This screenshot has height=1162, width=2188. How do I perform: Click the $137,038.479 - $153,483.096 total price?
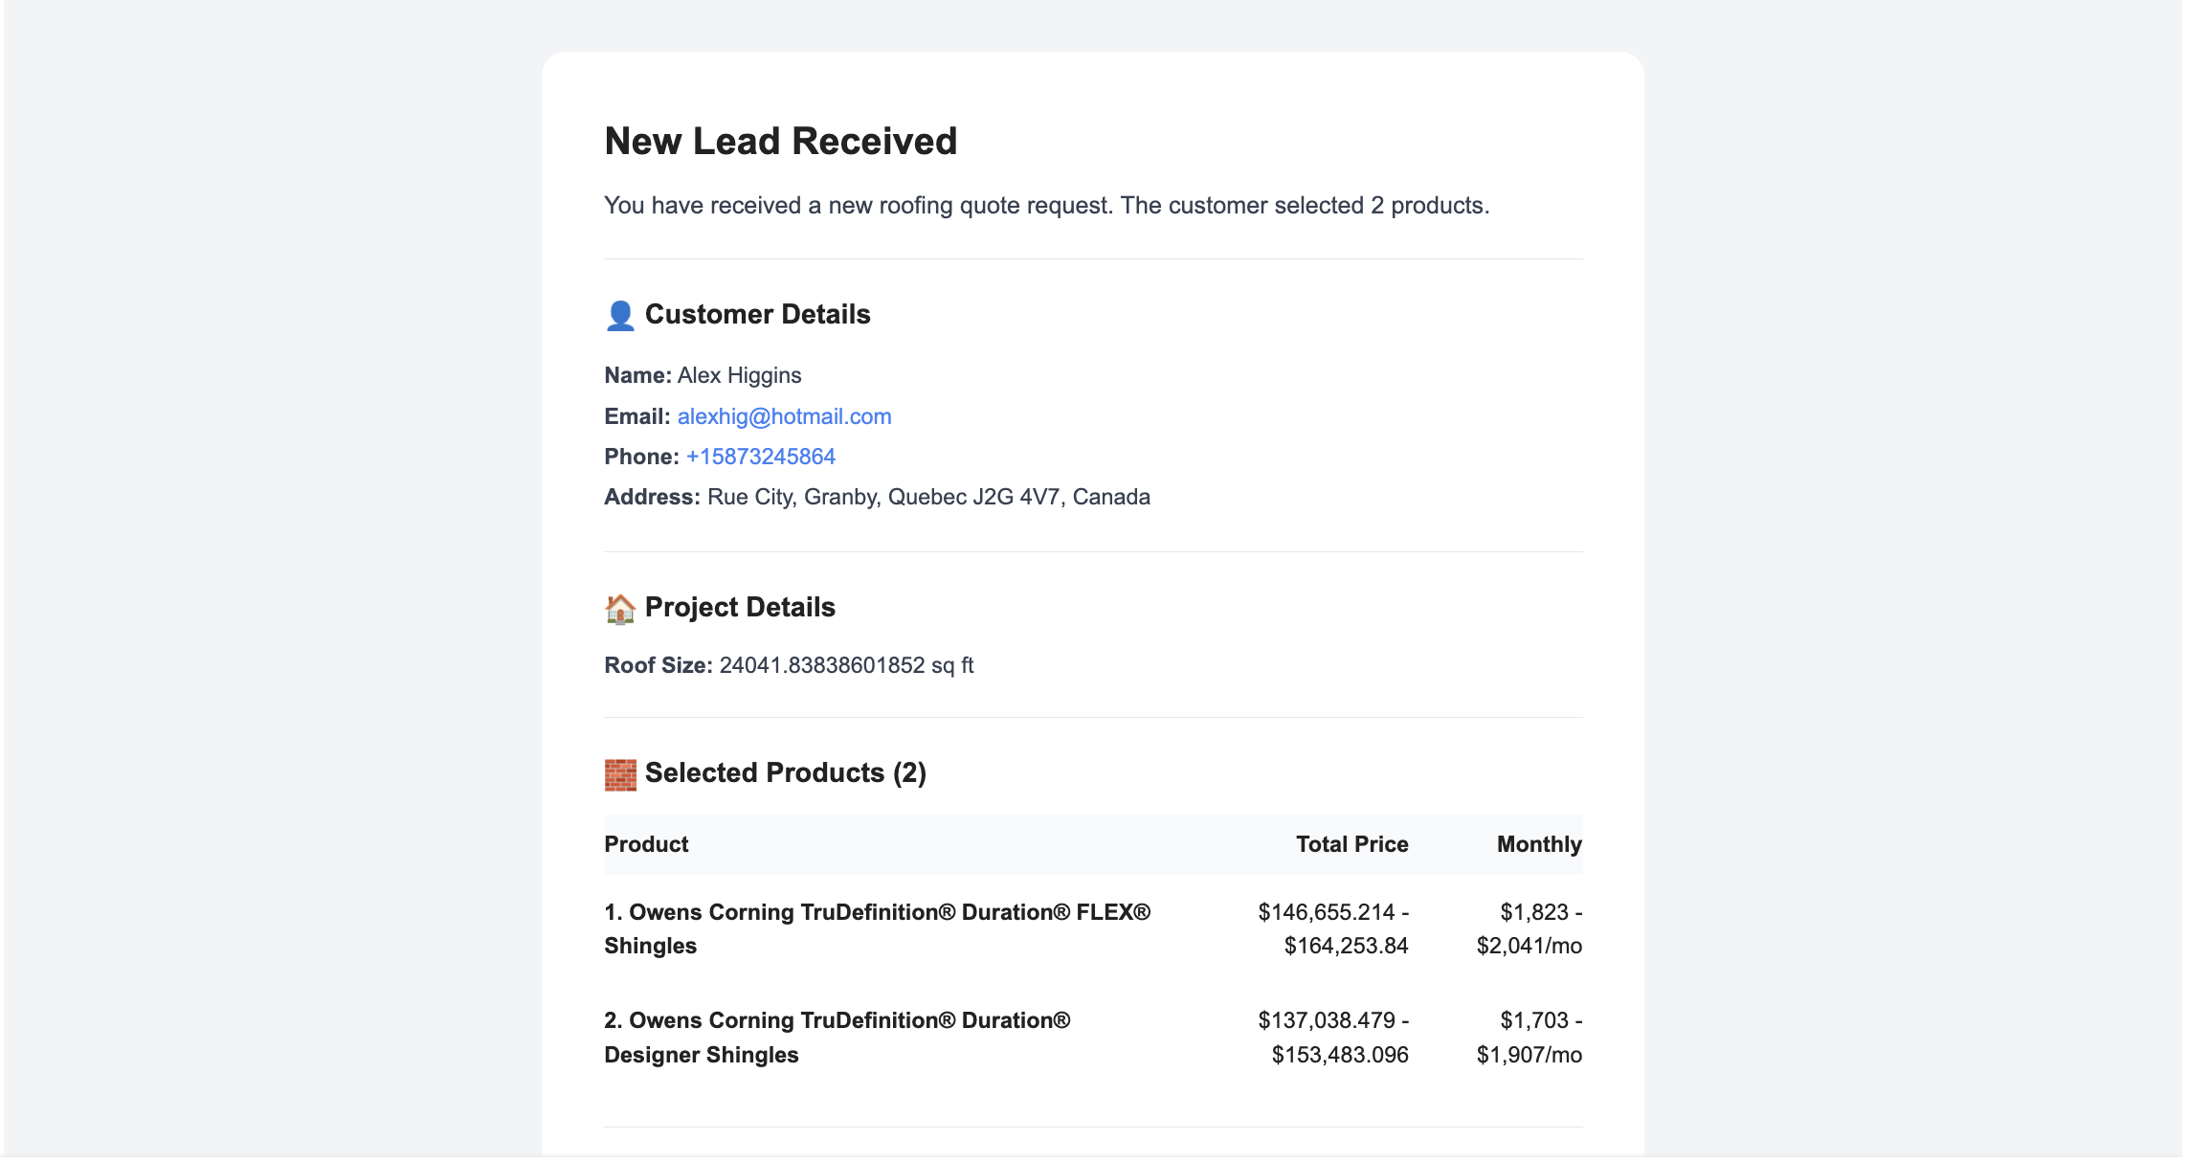1332,1038
